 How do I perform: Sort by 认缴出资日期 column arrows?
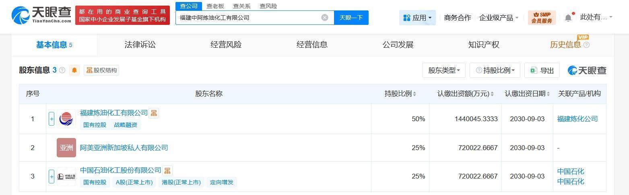click(x=548, y=94)
